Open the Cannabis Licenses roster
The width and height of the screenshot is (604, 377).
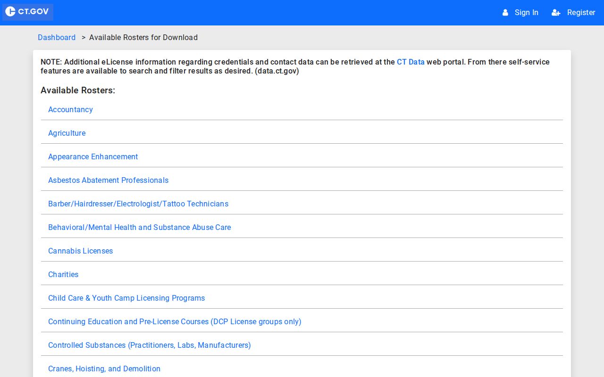[x=81, y=251]
